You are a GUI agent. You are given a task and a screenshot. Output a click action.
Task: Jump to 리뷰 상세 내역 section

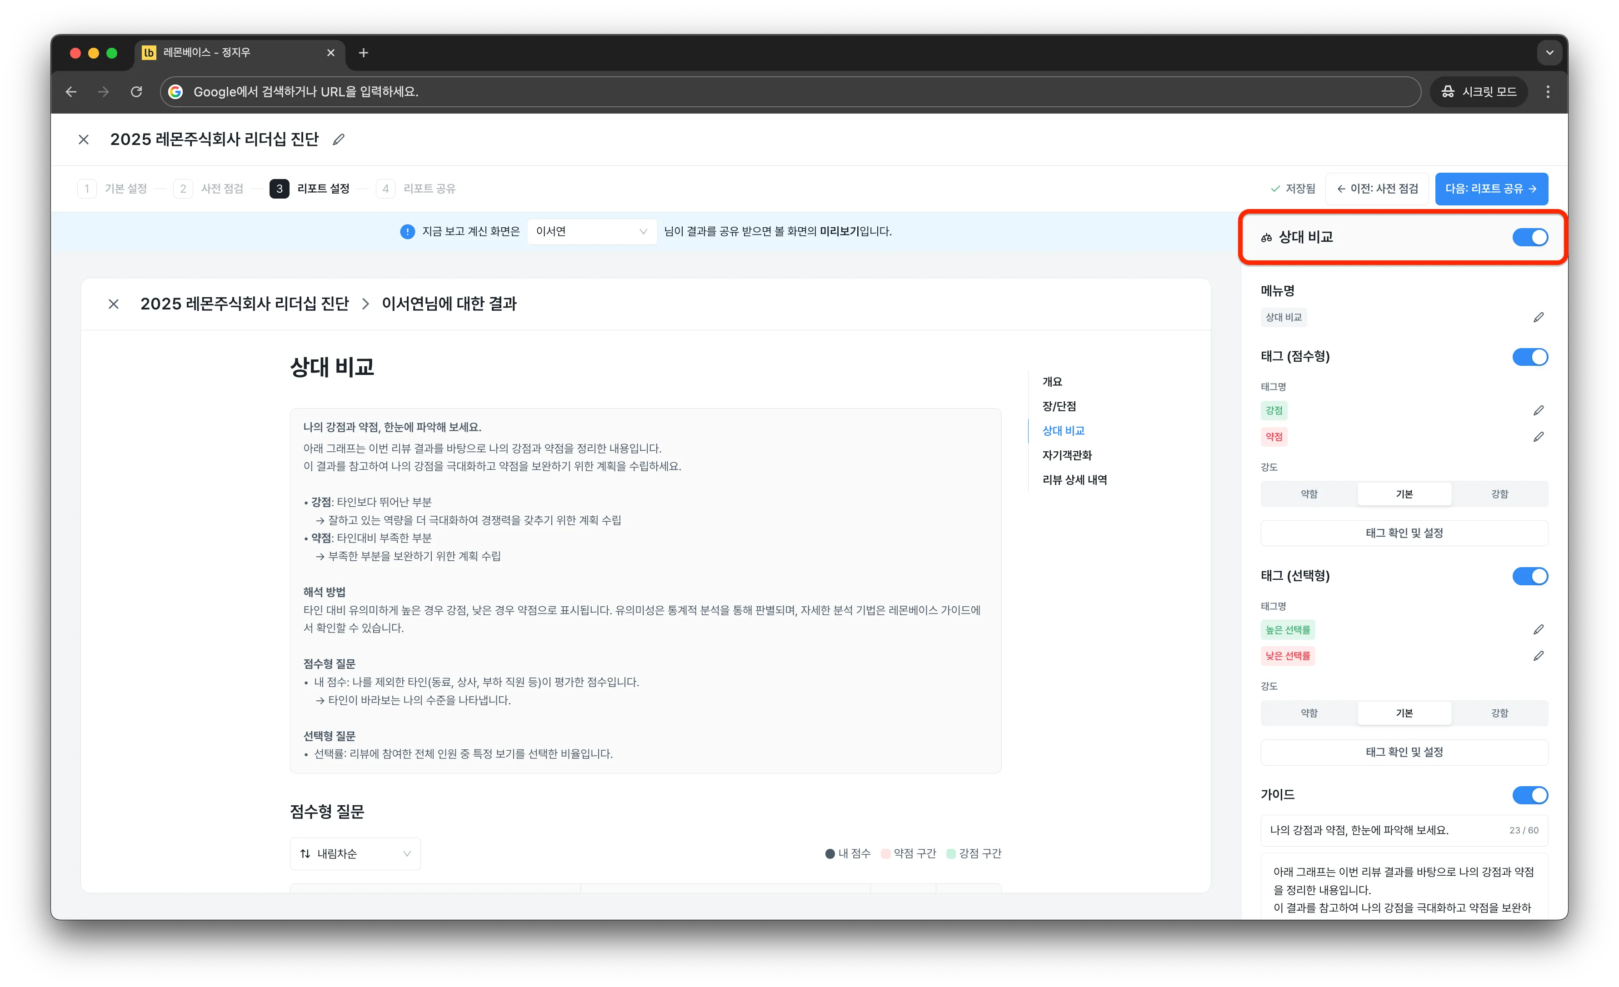click(x=1074, y=480)
